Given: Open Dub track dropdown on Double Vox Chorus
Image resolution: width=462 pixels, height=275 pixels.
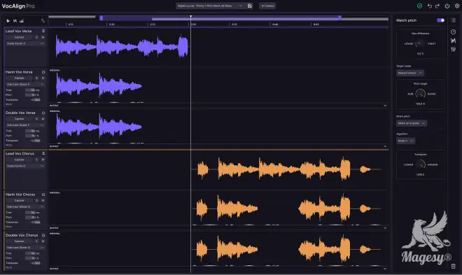Looking at the screenshot, I should [x=25, y=247].
